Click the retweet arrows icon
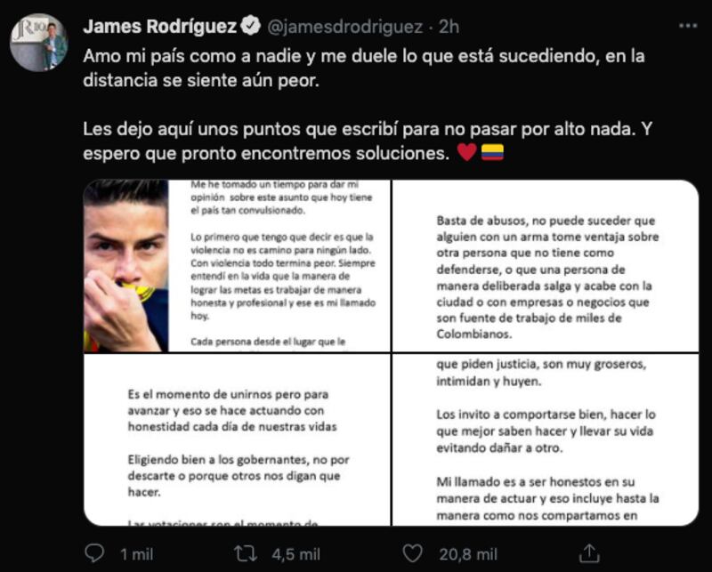 [x=246, y=554]
